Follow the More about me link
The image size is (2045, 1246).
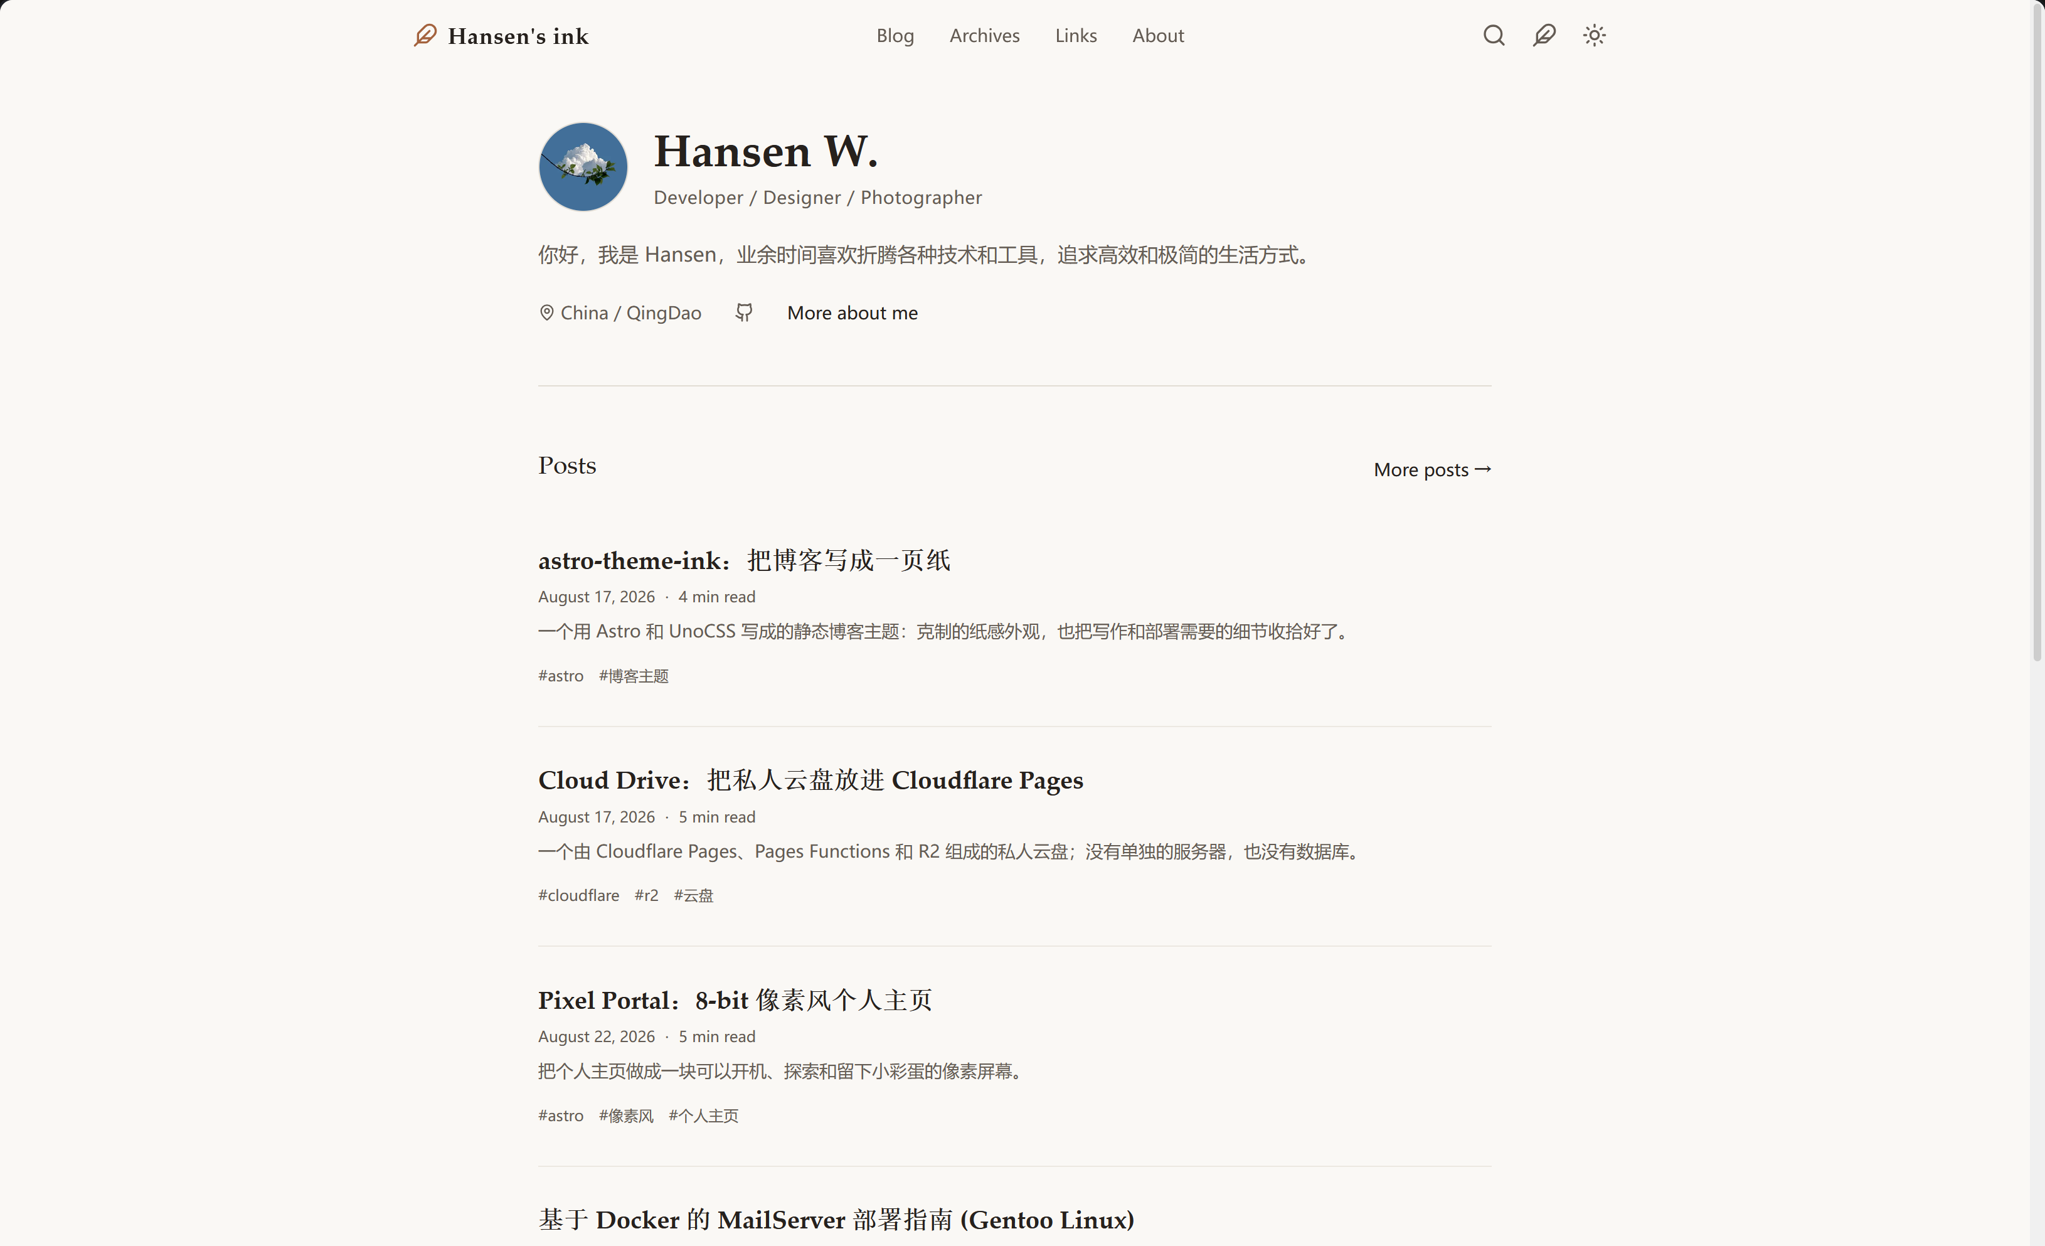(853, 313)
